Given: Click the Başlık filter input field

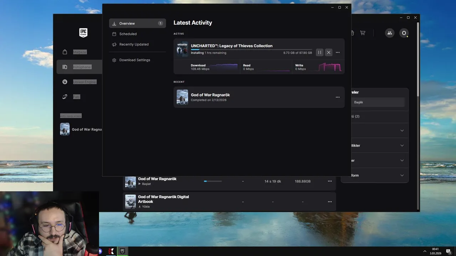Looking at the screenshot, I should pyautogui.click(x=378, y=102).
